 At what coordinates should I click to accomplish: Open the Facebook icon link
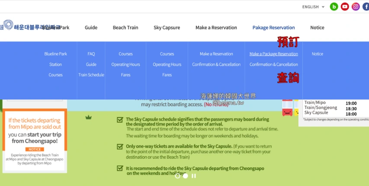(x=366, y=6)
